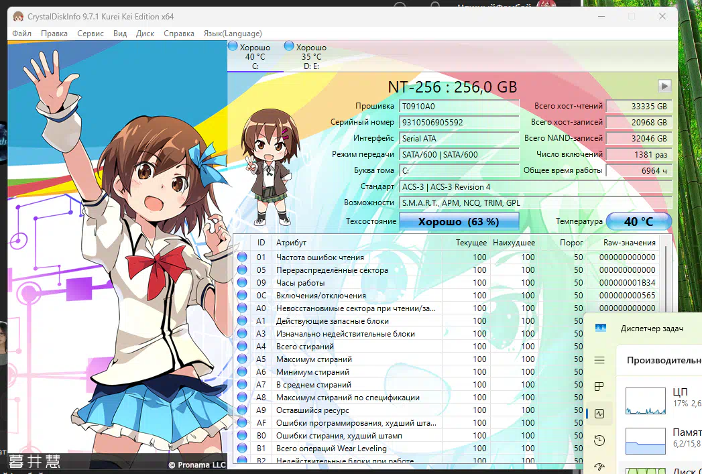Open the Вид menu
Viewport: 702px width, 474px height.
[120, 34]
